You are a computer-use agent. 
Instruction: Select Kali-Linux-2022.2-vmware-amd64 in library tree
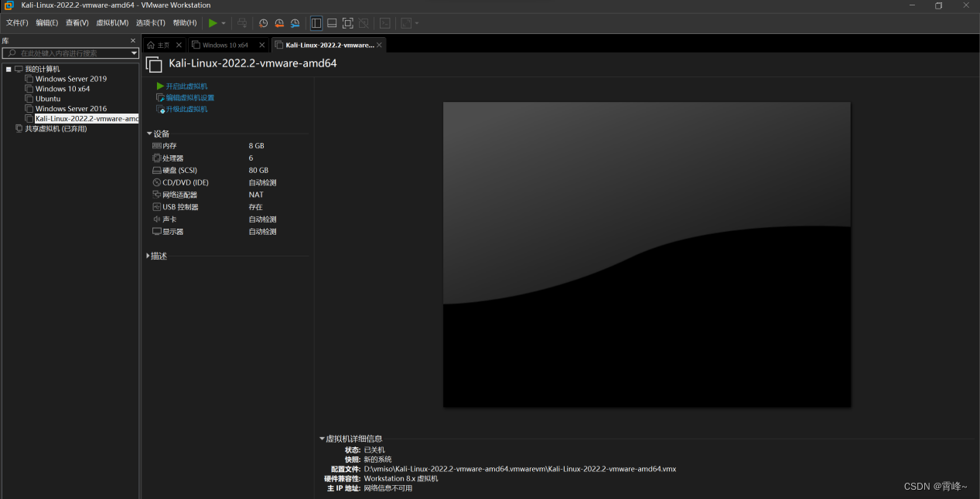pos(87,119)
